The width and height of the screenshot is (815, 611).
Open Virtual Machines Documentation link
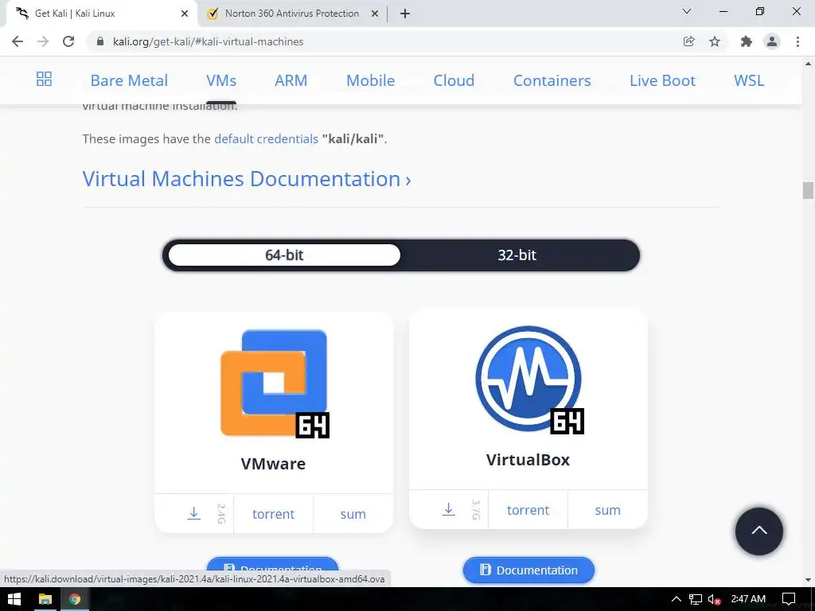tap(247, 179)
